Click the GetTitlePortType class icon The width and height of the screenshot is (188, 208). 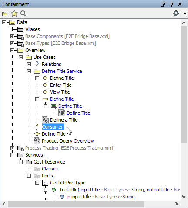point(45,183)
